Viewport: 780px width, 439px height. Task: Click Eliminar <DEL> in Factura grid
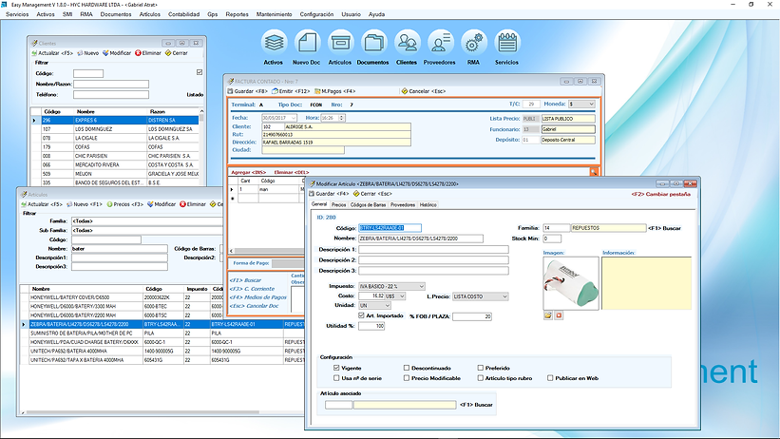pos(292,172)
